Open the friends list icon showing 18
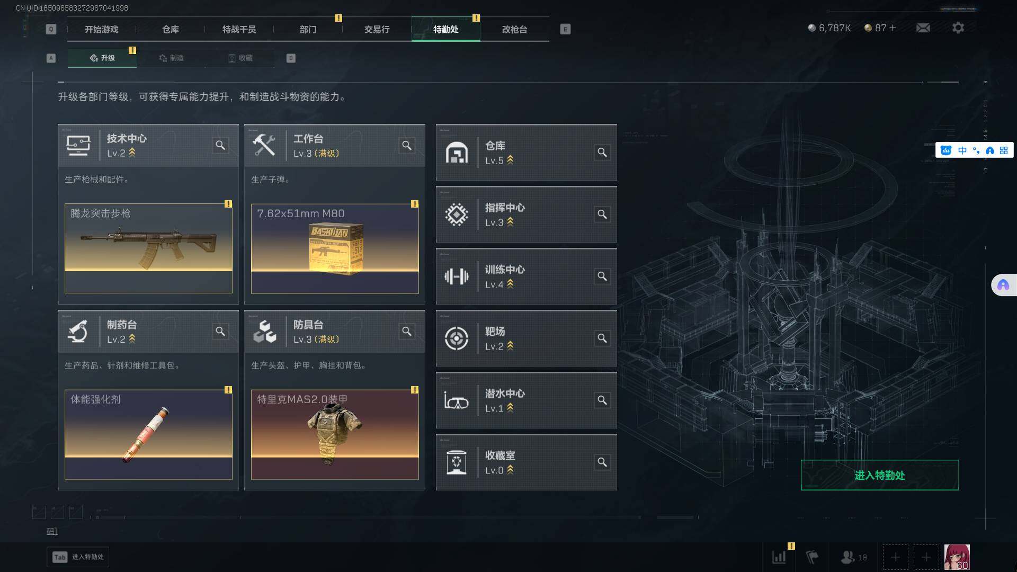This screenshot has width=1017, height=572. tap(854, 557)
